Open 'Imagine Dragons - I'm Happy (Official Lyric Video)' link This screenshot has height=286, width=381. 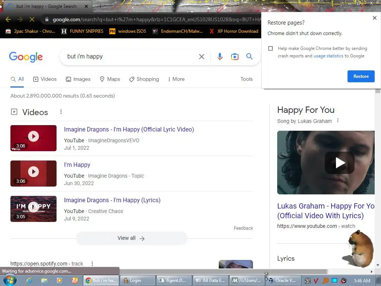click(x=129, y=129)
